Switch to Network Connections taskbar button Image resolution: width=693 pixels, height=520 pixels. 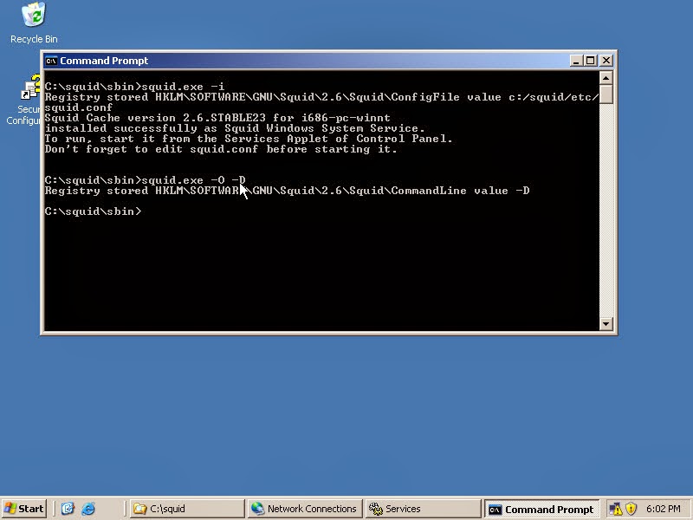tap(305, 509)
